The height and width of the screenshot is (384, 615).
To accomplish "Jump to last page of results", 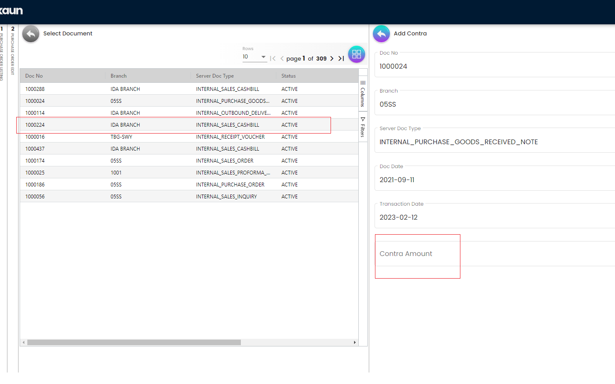I will click(341, 58).
